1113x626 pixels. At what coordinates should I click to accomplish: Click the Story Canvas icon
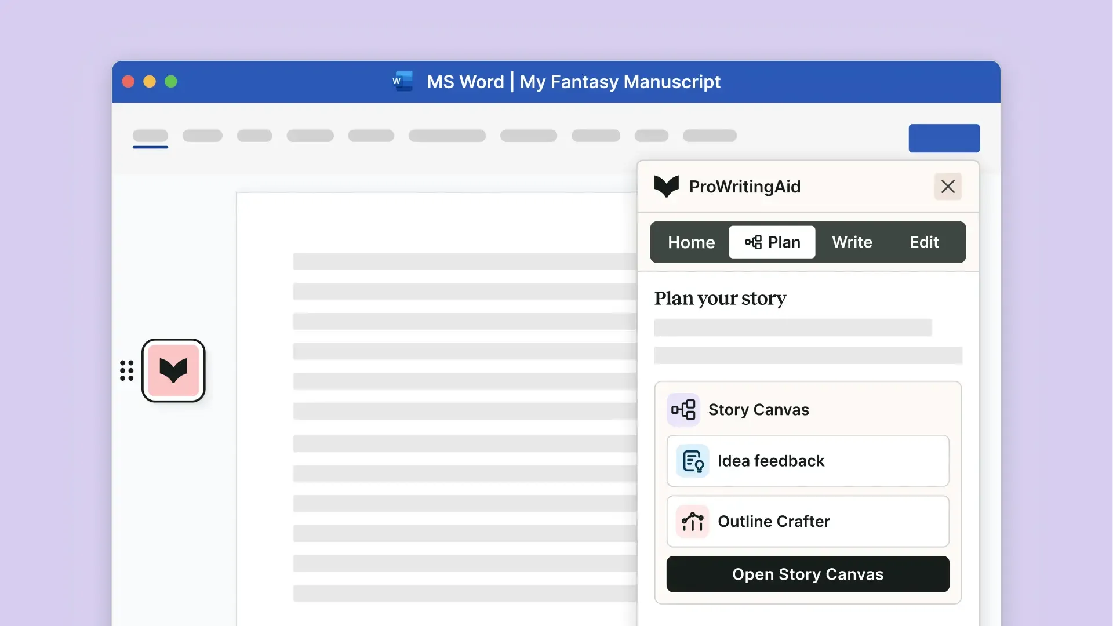[x=683, y=410]
